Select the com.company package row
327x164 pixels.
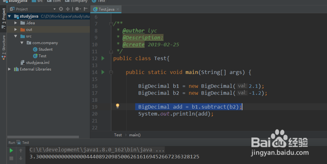point(48,43)
